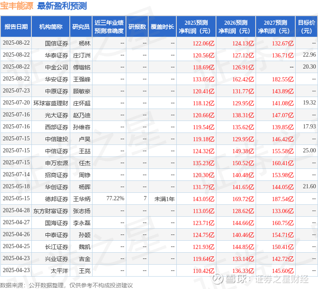Screen dimensions: 318x289
Task: Click the 21.60 target price
Action: [x=309, y=186]
